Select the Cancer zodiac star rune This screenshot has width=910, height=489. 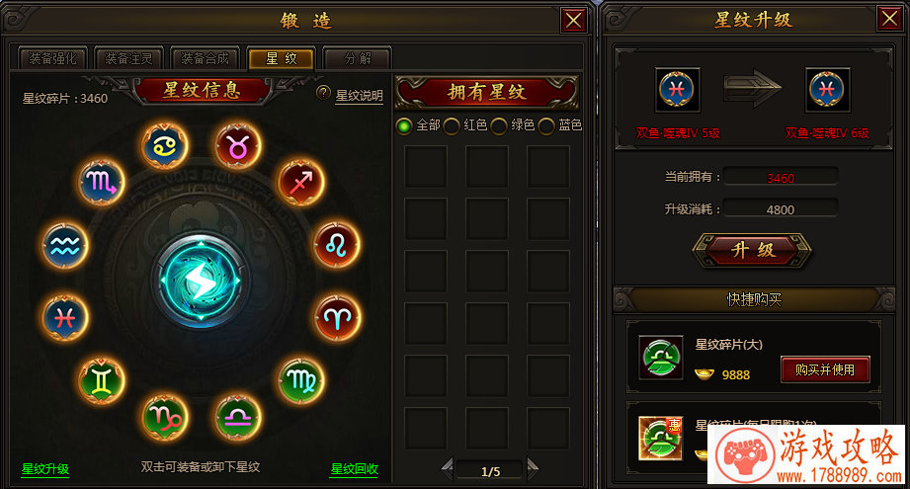[x=165, y=145]
